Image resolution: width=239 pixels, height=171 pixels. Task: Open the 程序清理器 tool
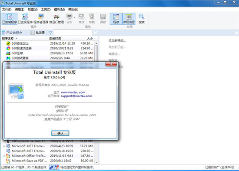41,19
